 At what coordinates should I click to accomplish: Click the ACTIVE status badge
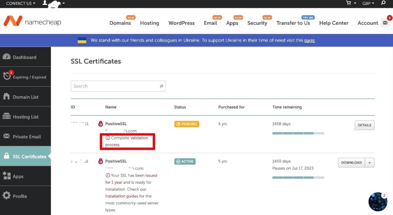(x=185, y=161)
